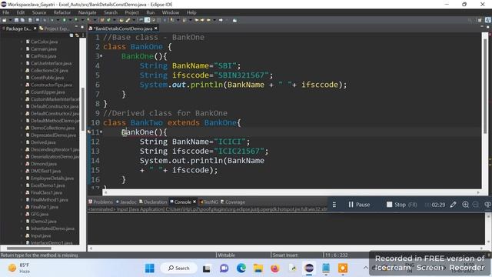Select the Java perspective icon
The width and height of the screenshot is (492, 277).
488,20
